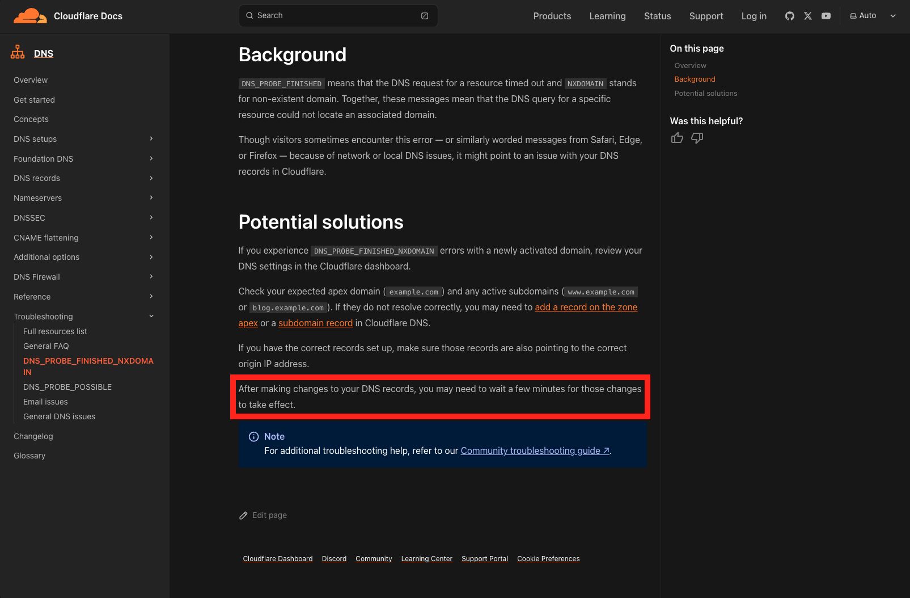This screenshot has width=910, height=598.
Task: Open the YouTube icon link
Action: pos(826,16)
